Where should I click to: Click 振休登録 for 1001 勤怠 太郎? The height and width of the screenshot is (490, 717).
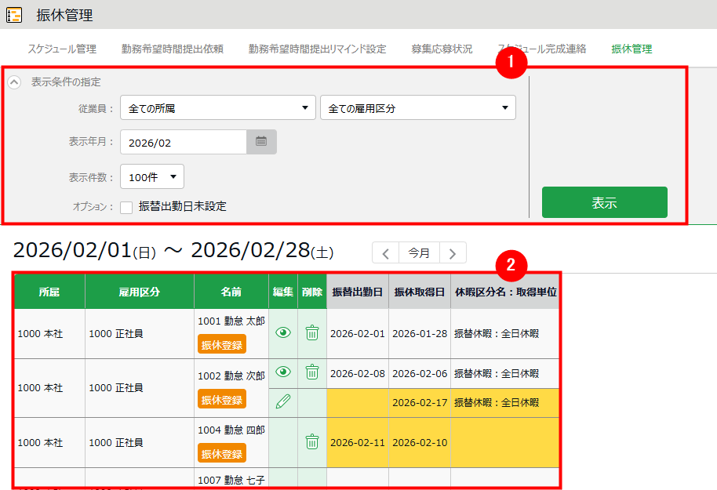click(222, 345)
